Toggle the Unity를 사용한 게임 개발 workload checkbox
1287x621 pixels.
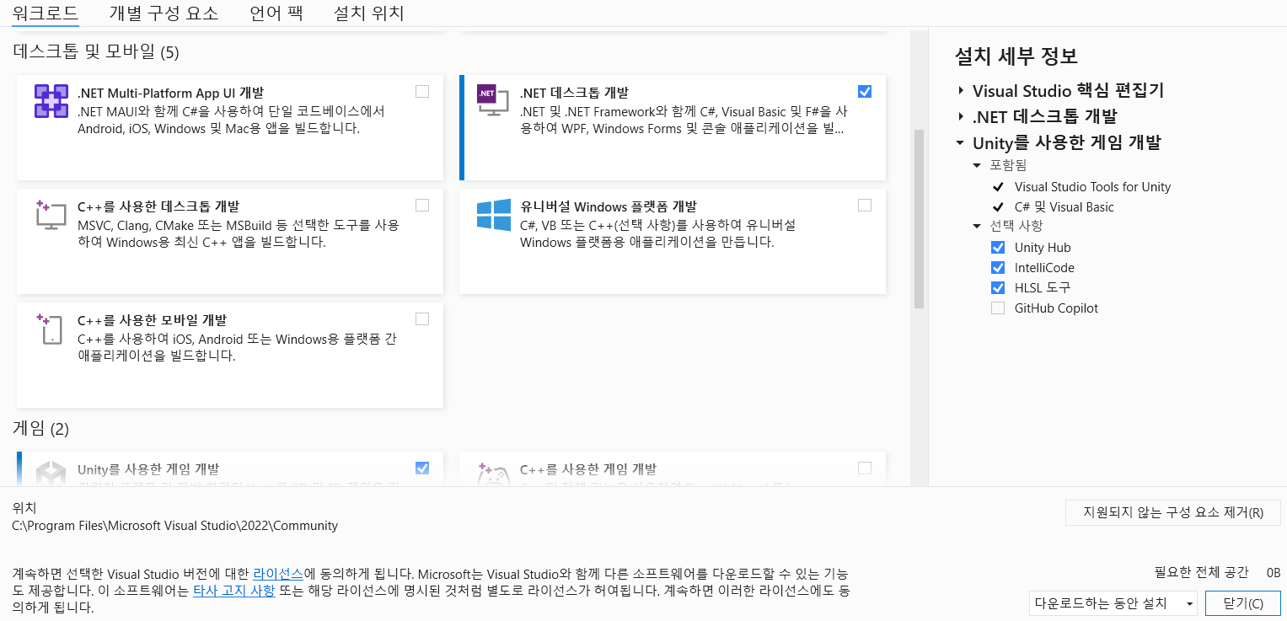[x=422, y=468]
